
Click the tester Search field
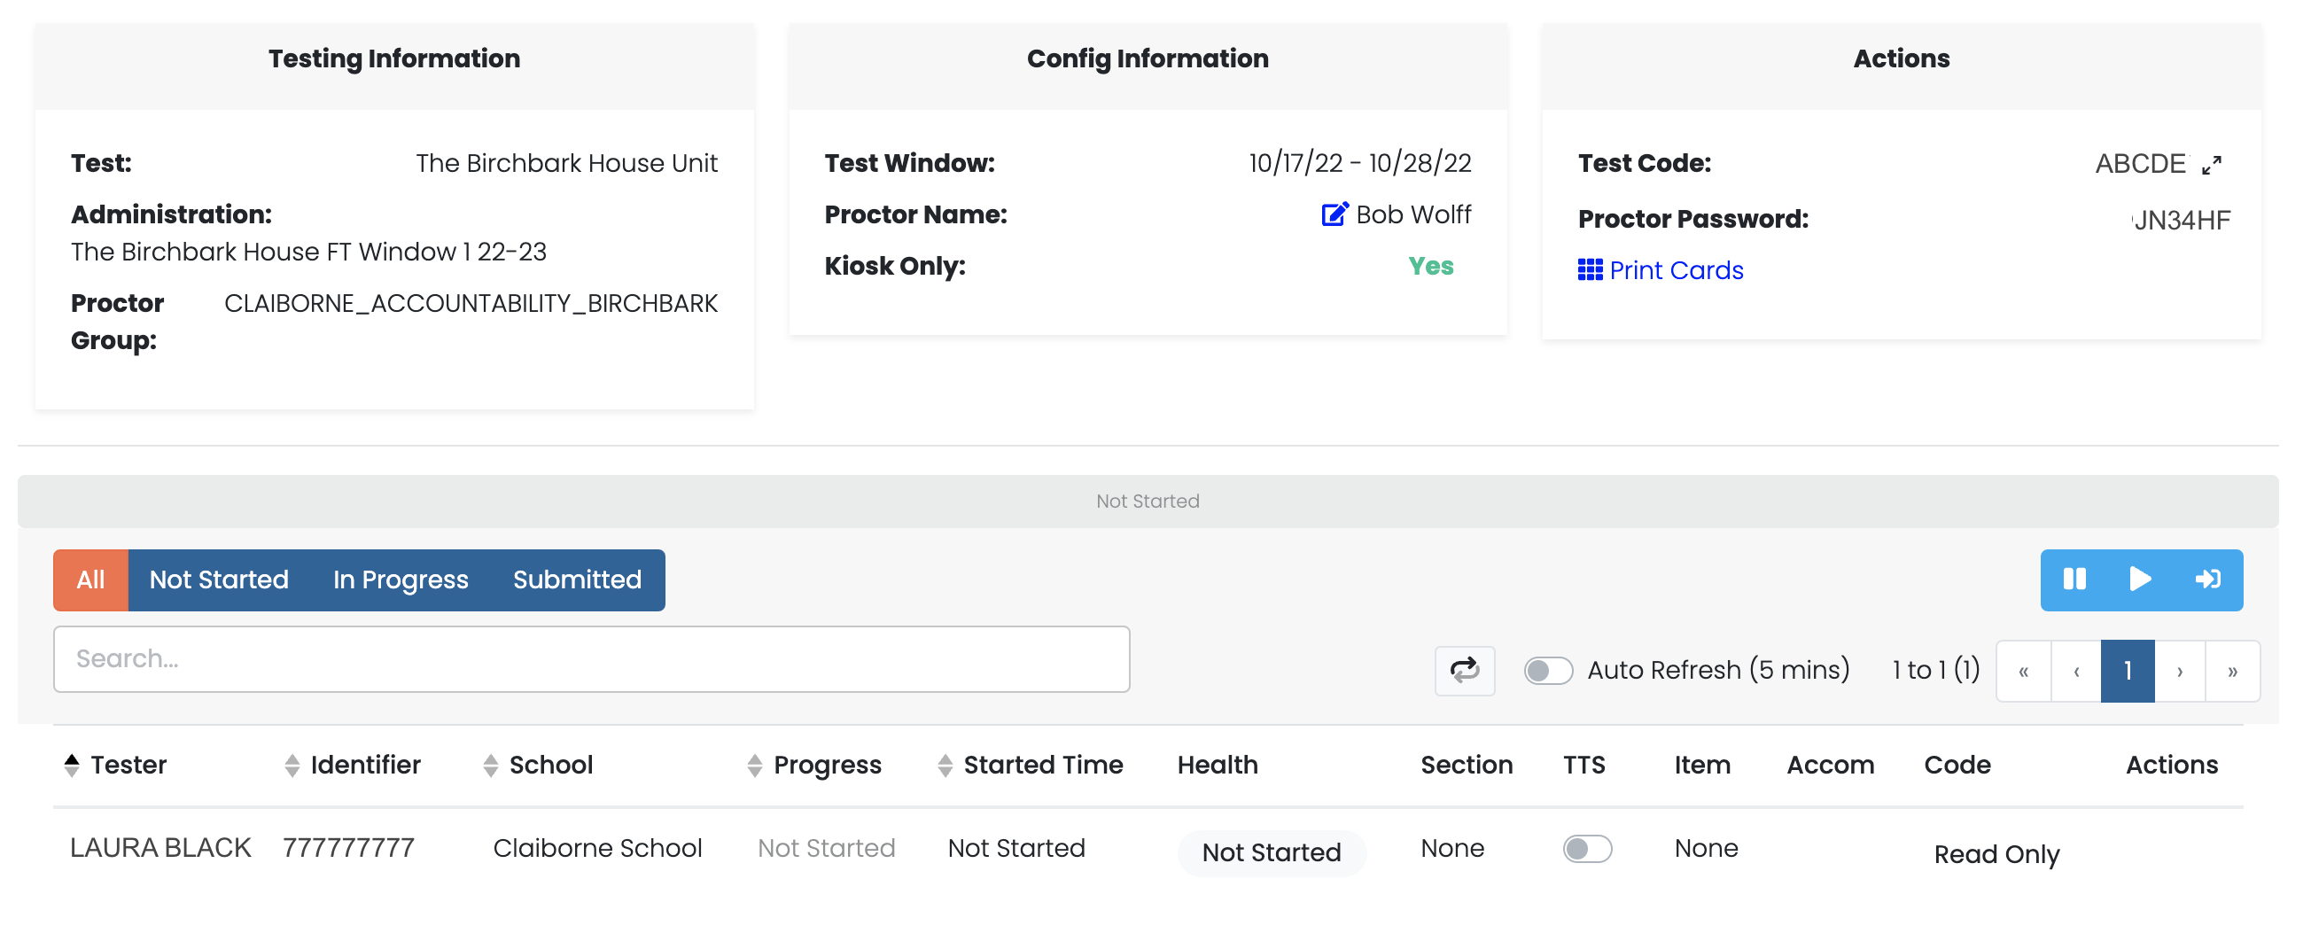click(x=590, y=659)
